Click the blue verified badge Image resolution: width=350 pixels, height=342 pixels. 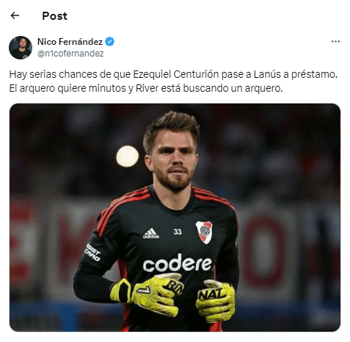tap(109, 42)
